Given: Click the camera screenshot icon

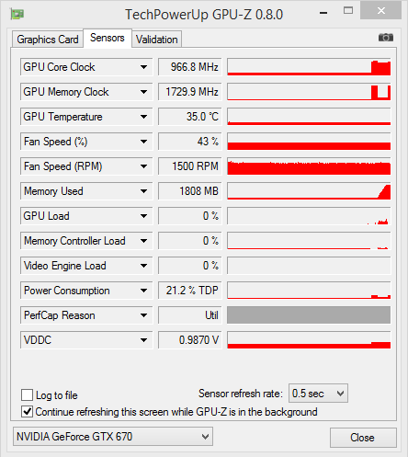Looking at the screenshot, I should [386, 38].
